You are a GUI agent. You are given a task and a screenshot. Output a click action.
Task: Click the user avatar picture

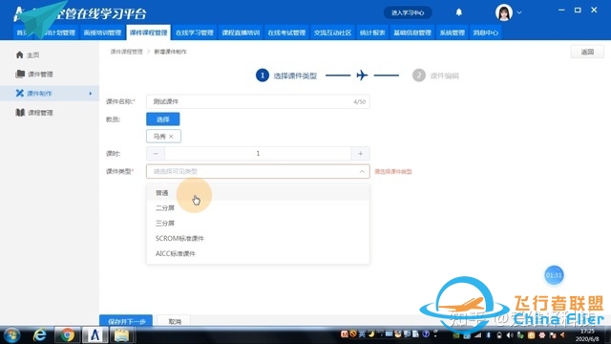pos(504,12)
